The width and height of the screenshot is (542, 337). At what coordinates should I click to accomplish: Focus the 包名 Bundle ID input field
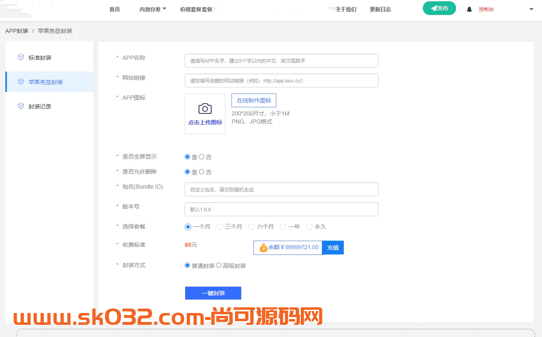tap(282, 189)
